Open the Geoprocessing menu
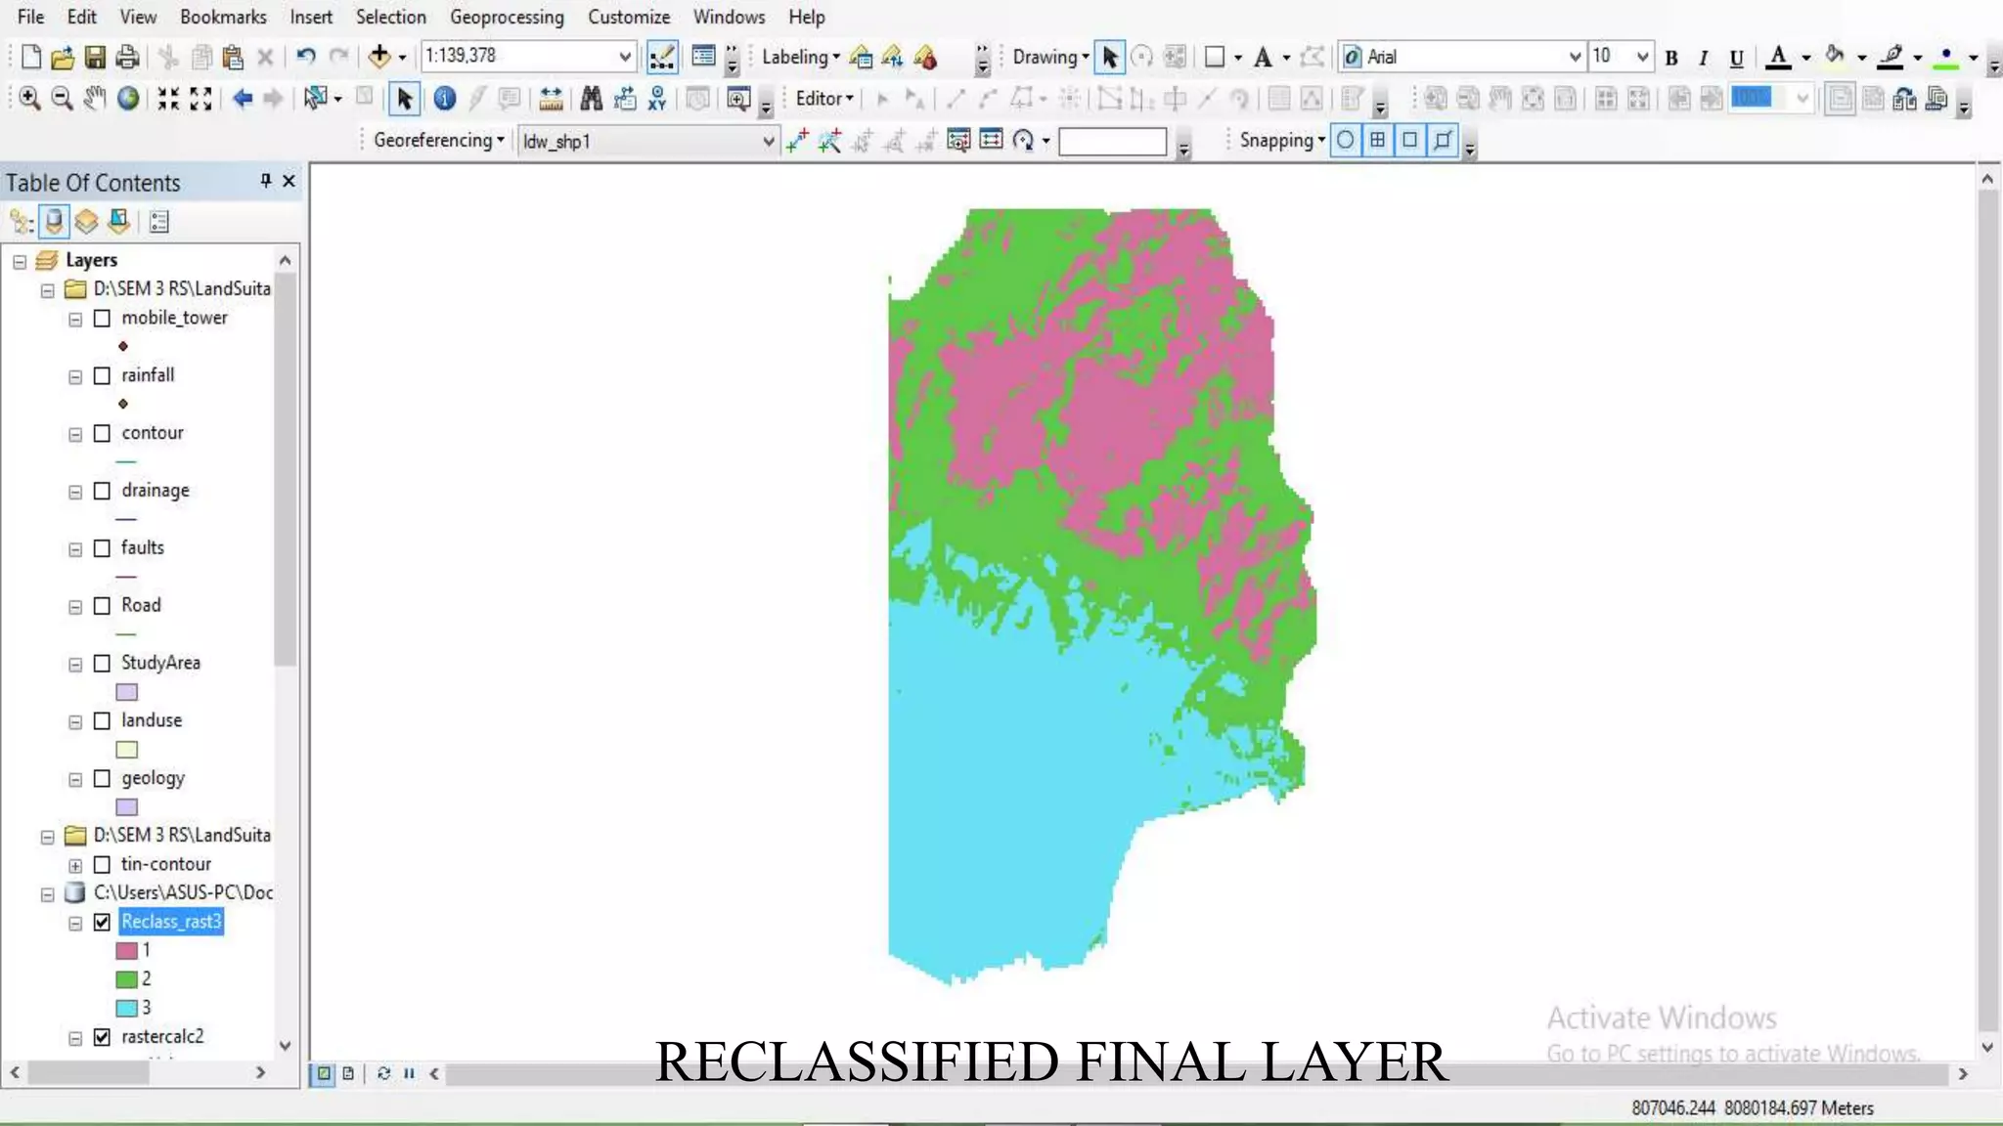Image resolution: width=2003 pixels, height=1126 pixels. pyautogui.click(x=507, y=17)
